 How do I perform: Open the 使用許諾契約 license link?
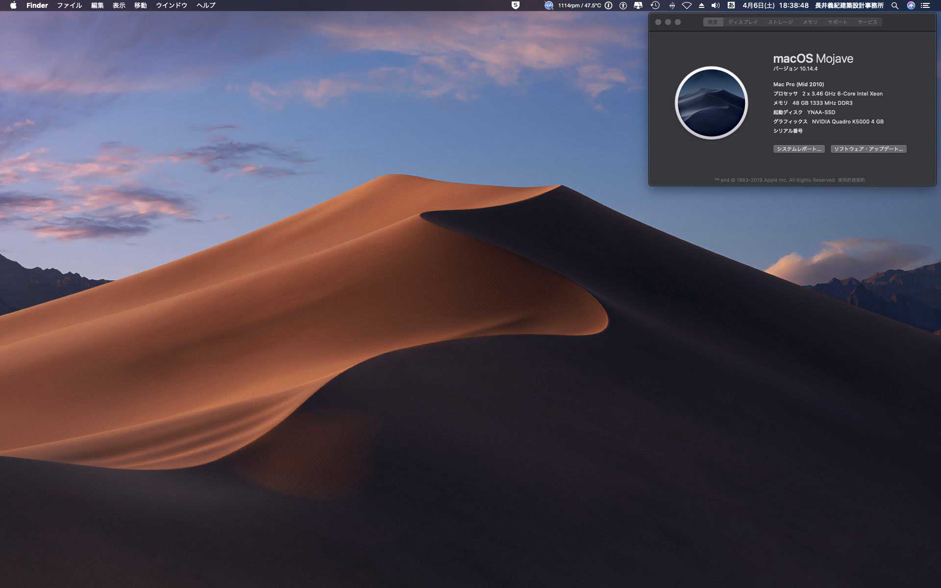coord(851,180)
